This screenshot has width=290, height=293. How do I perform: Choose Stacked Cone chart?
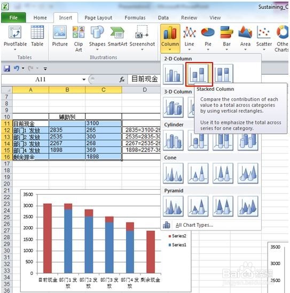(x=198, y=173)
